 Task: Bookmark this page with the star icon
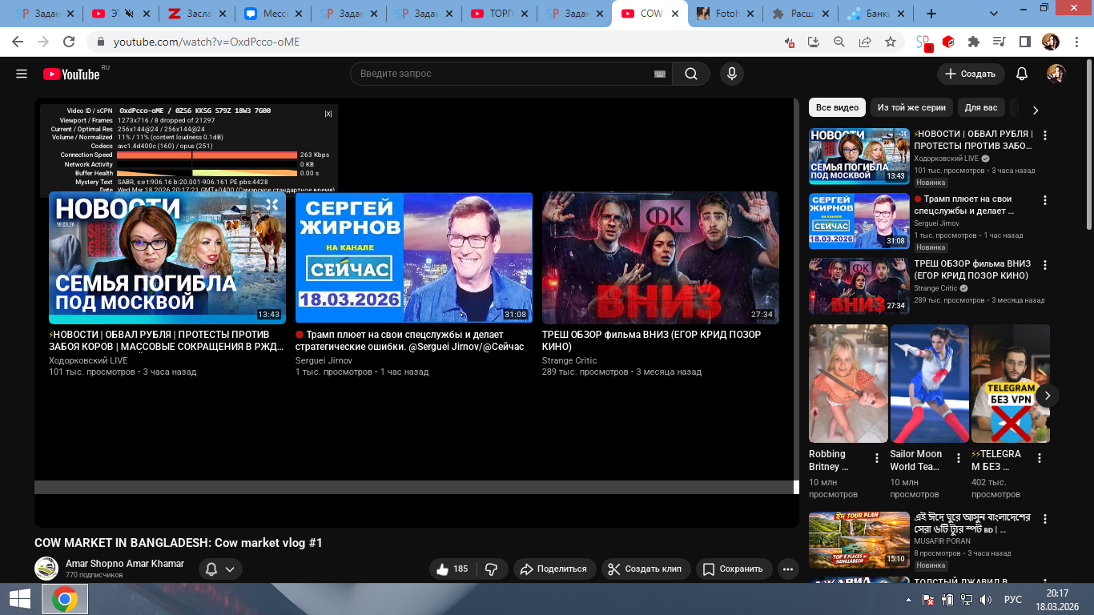pyautogui.click(x=890, y=42)
